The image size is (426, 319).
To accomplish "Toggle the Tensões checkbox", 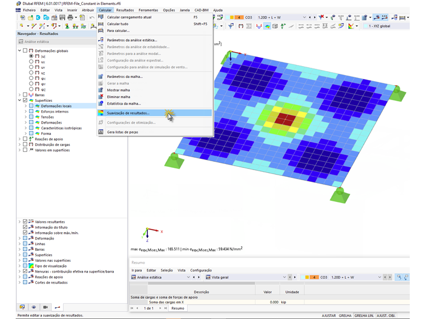I will [x=31, y=117].
